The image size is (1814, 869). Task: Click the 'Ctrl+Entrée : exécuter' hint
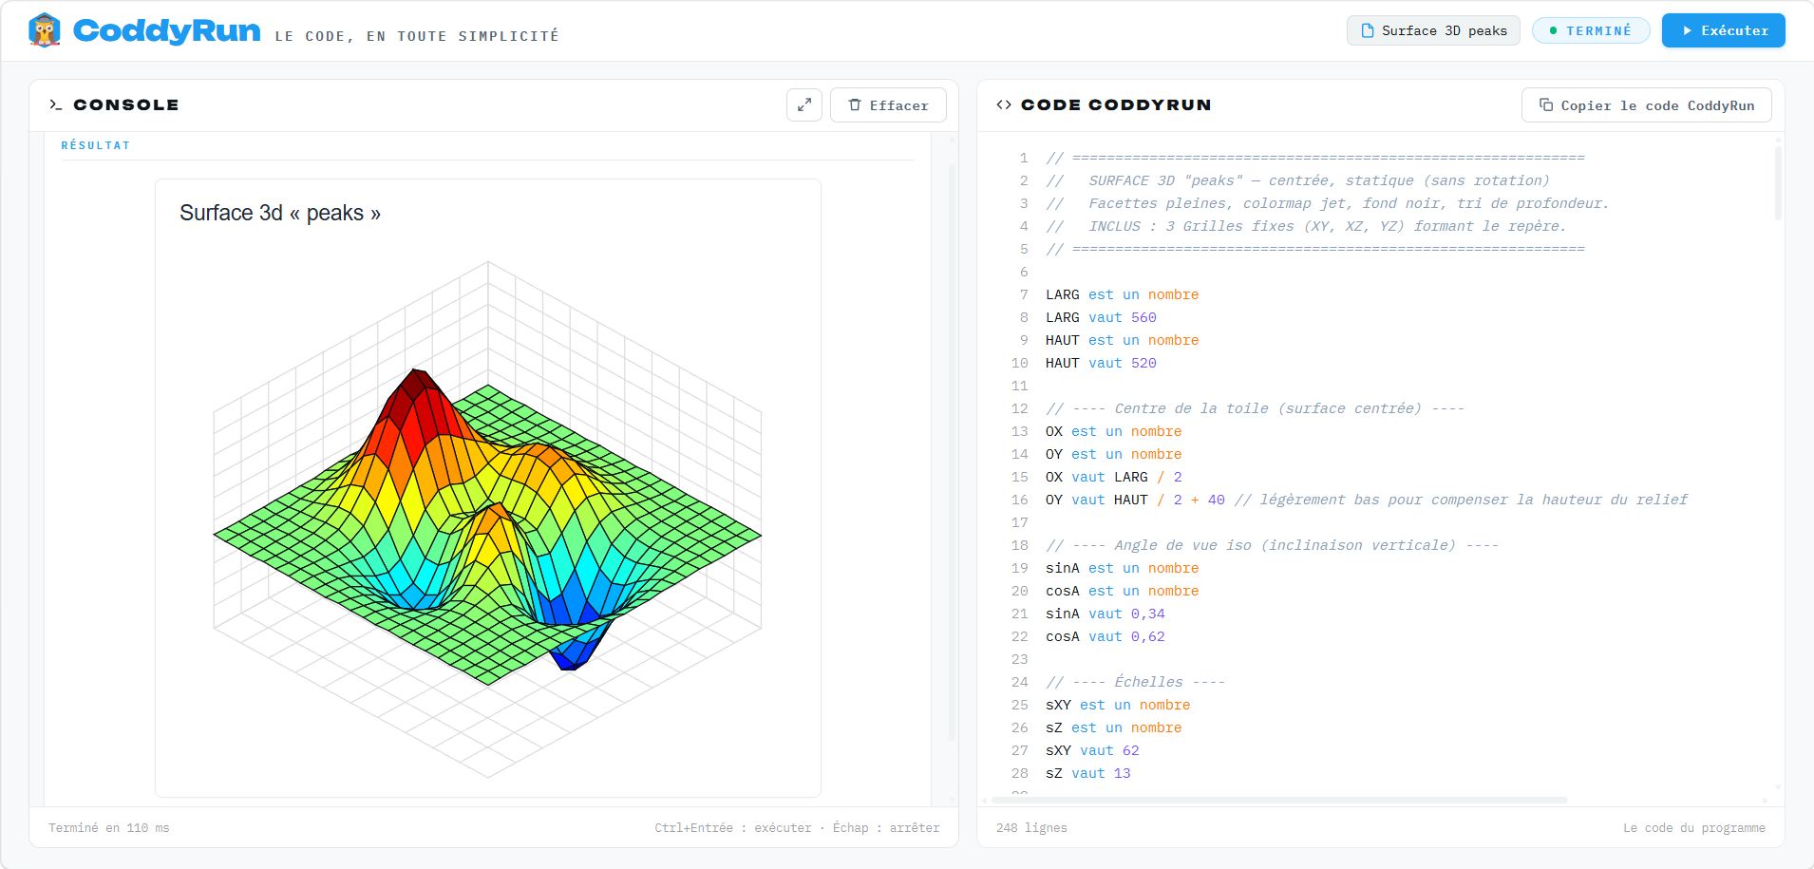pos(733,828)
